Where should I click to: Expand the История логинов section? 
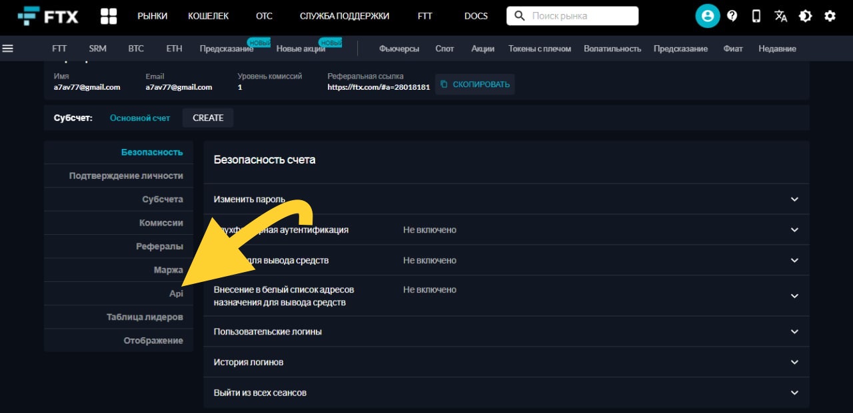pos(794,362)
